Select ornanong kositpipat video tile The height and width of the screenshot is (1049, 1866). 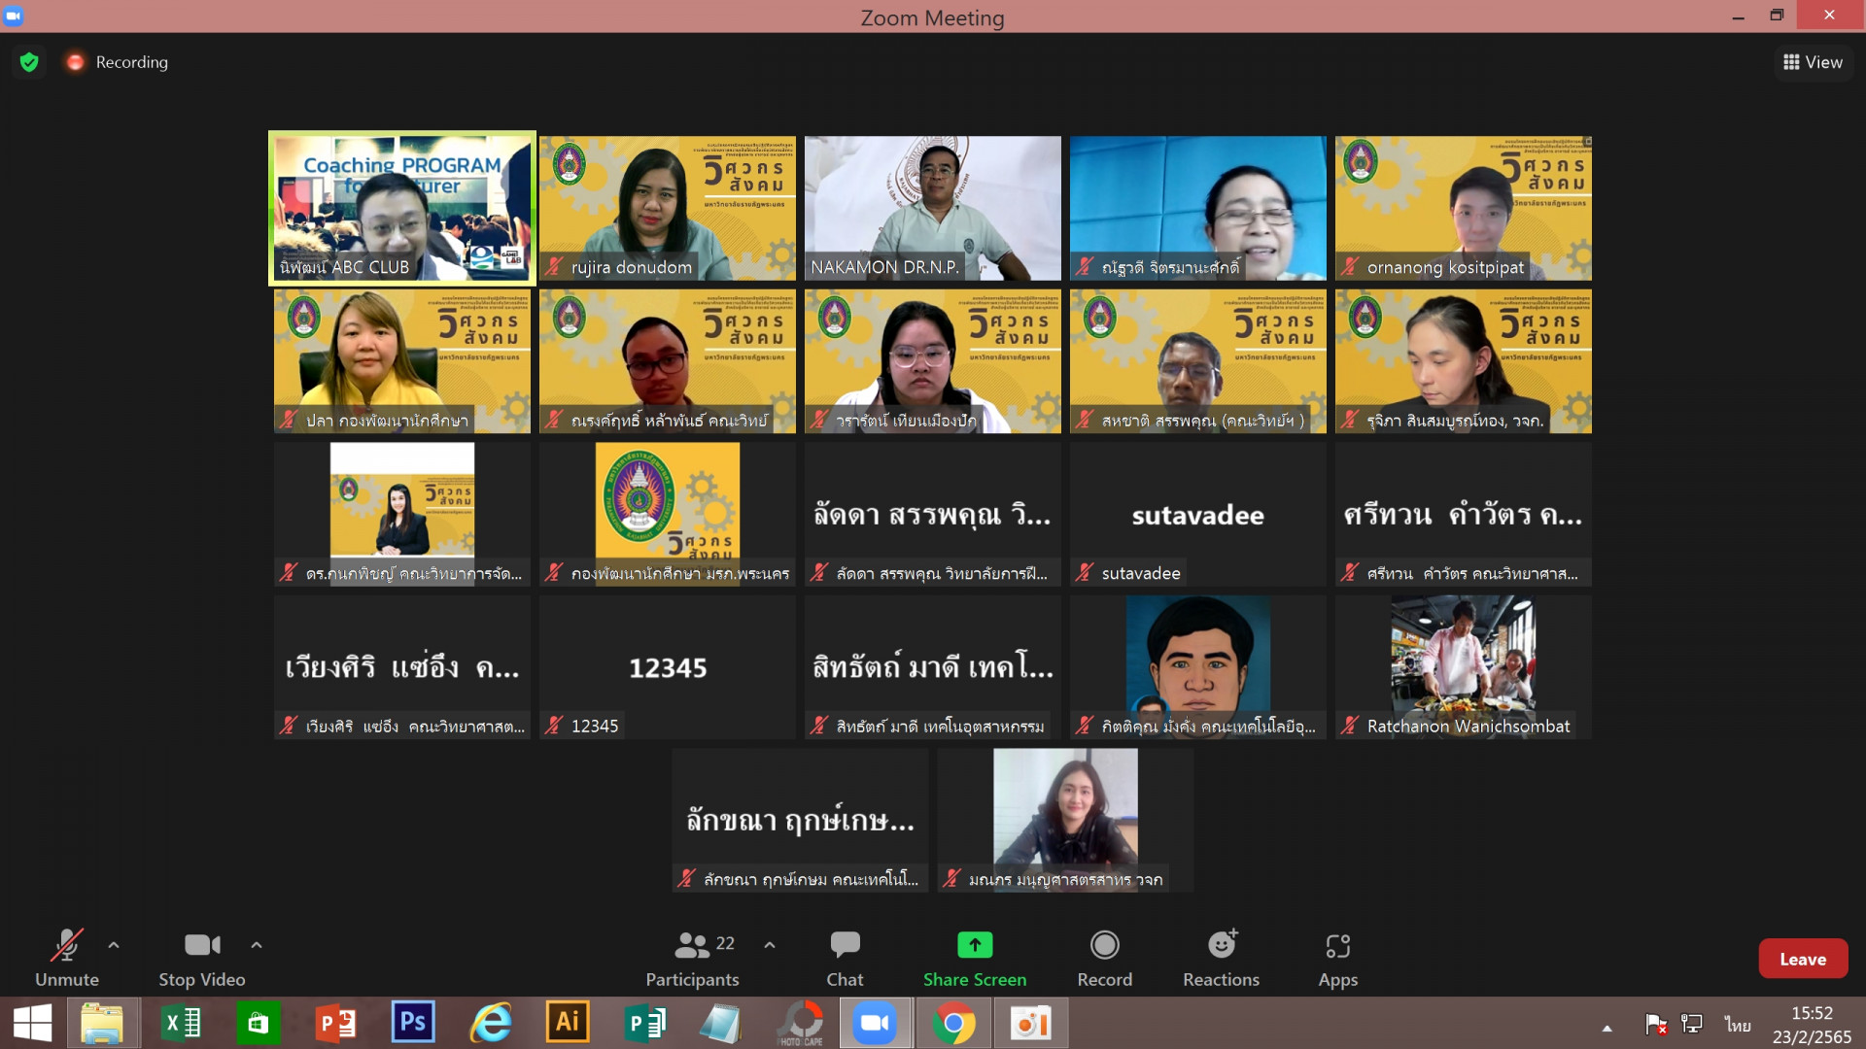coord(1464,208)
